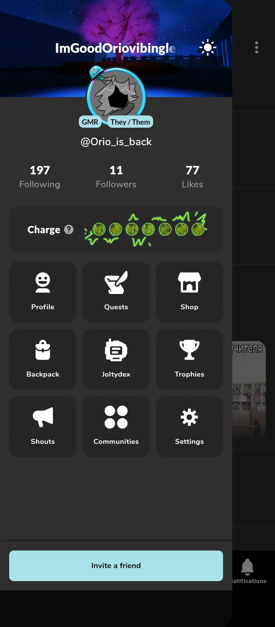275x627 pixels.
Task: Toggle light mode with sun icon
Action: coord(208,47)
